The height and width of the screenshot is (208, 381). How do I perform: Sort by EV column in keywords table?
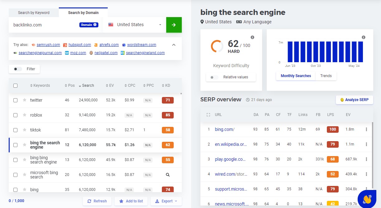coord(110,86)
